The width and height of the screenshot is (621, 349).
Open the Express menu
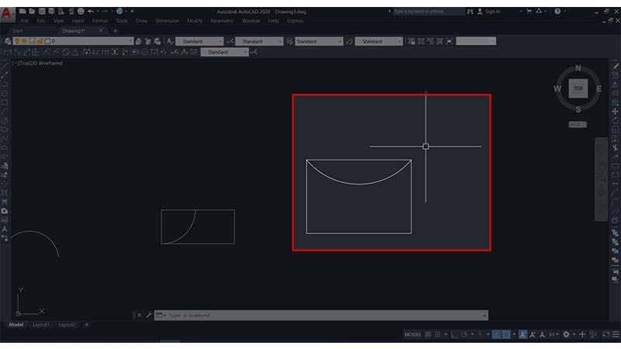click(295, 21)
